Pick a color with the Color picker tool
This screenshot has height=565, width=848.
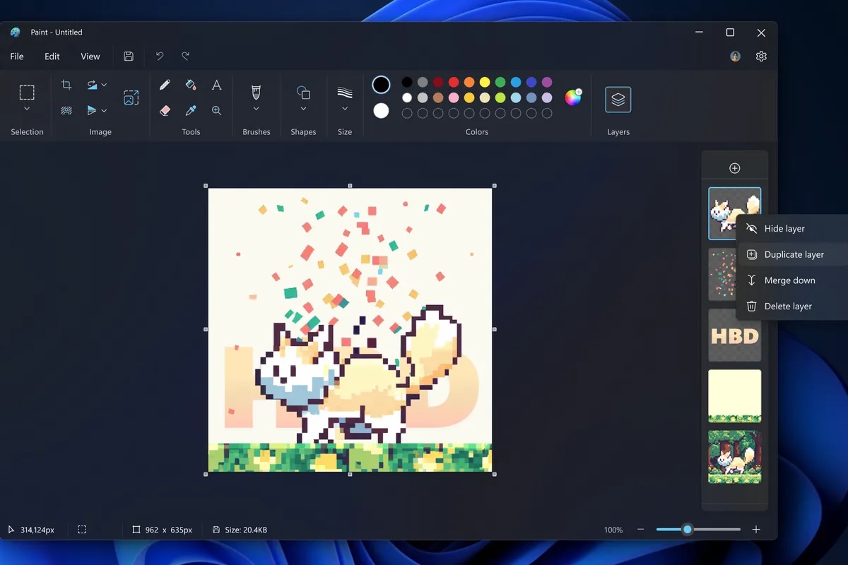point(190,111)
